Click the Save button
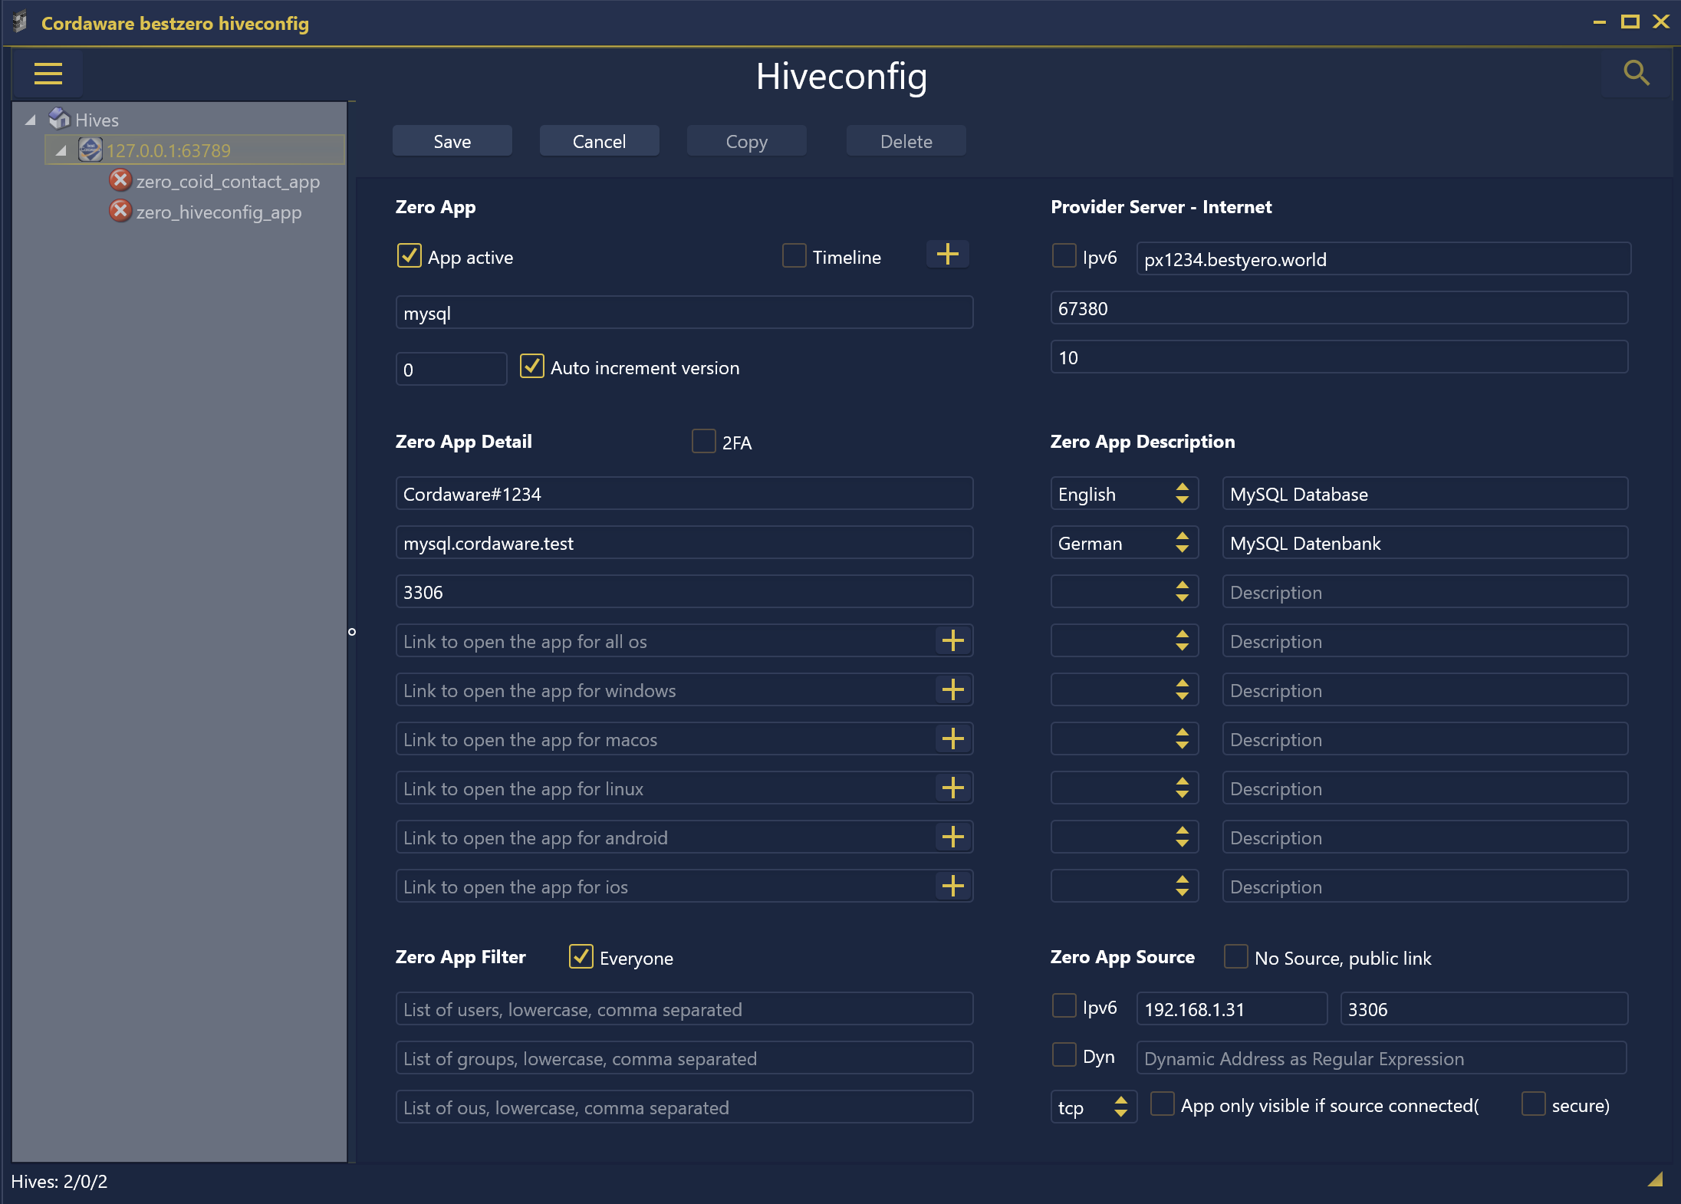Image resolution: width=1681 pixels, height=1204 pixels. (x=451, y=141)
